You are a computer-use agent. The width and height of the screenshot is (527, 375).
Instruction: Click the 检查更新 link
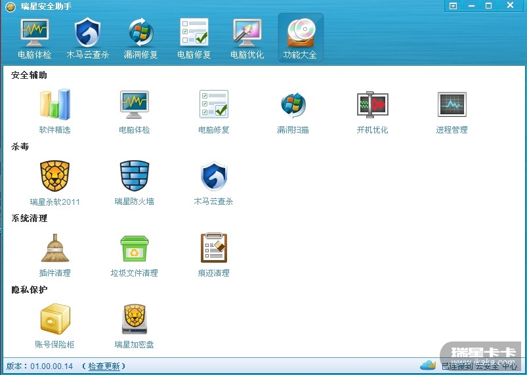click(104, 366)
